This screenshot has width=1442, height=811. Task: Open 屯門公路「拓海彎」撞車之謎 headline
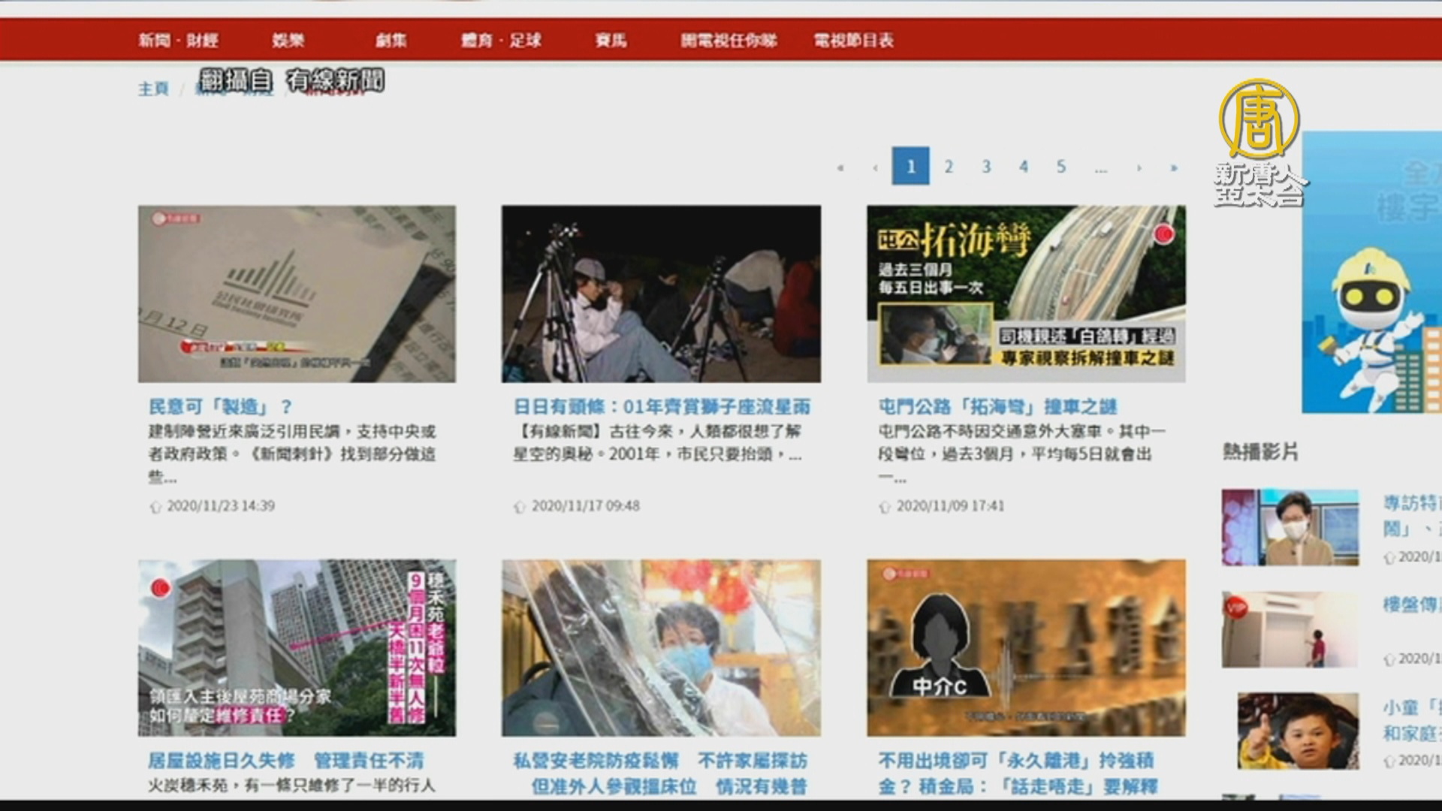click(997, 407)
